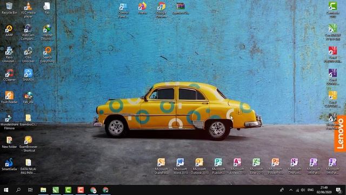Launch the Microsoft Excel 2010 shortcut
Viewport: 346px width, 195px height.
coord(256,166)
